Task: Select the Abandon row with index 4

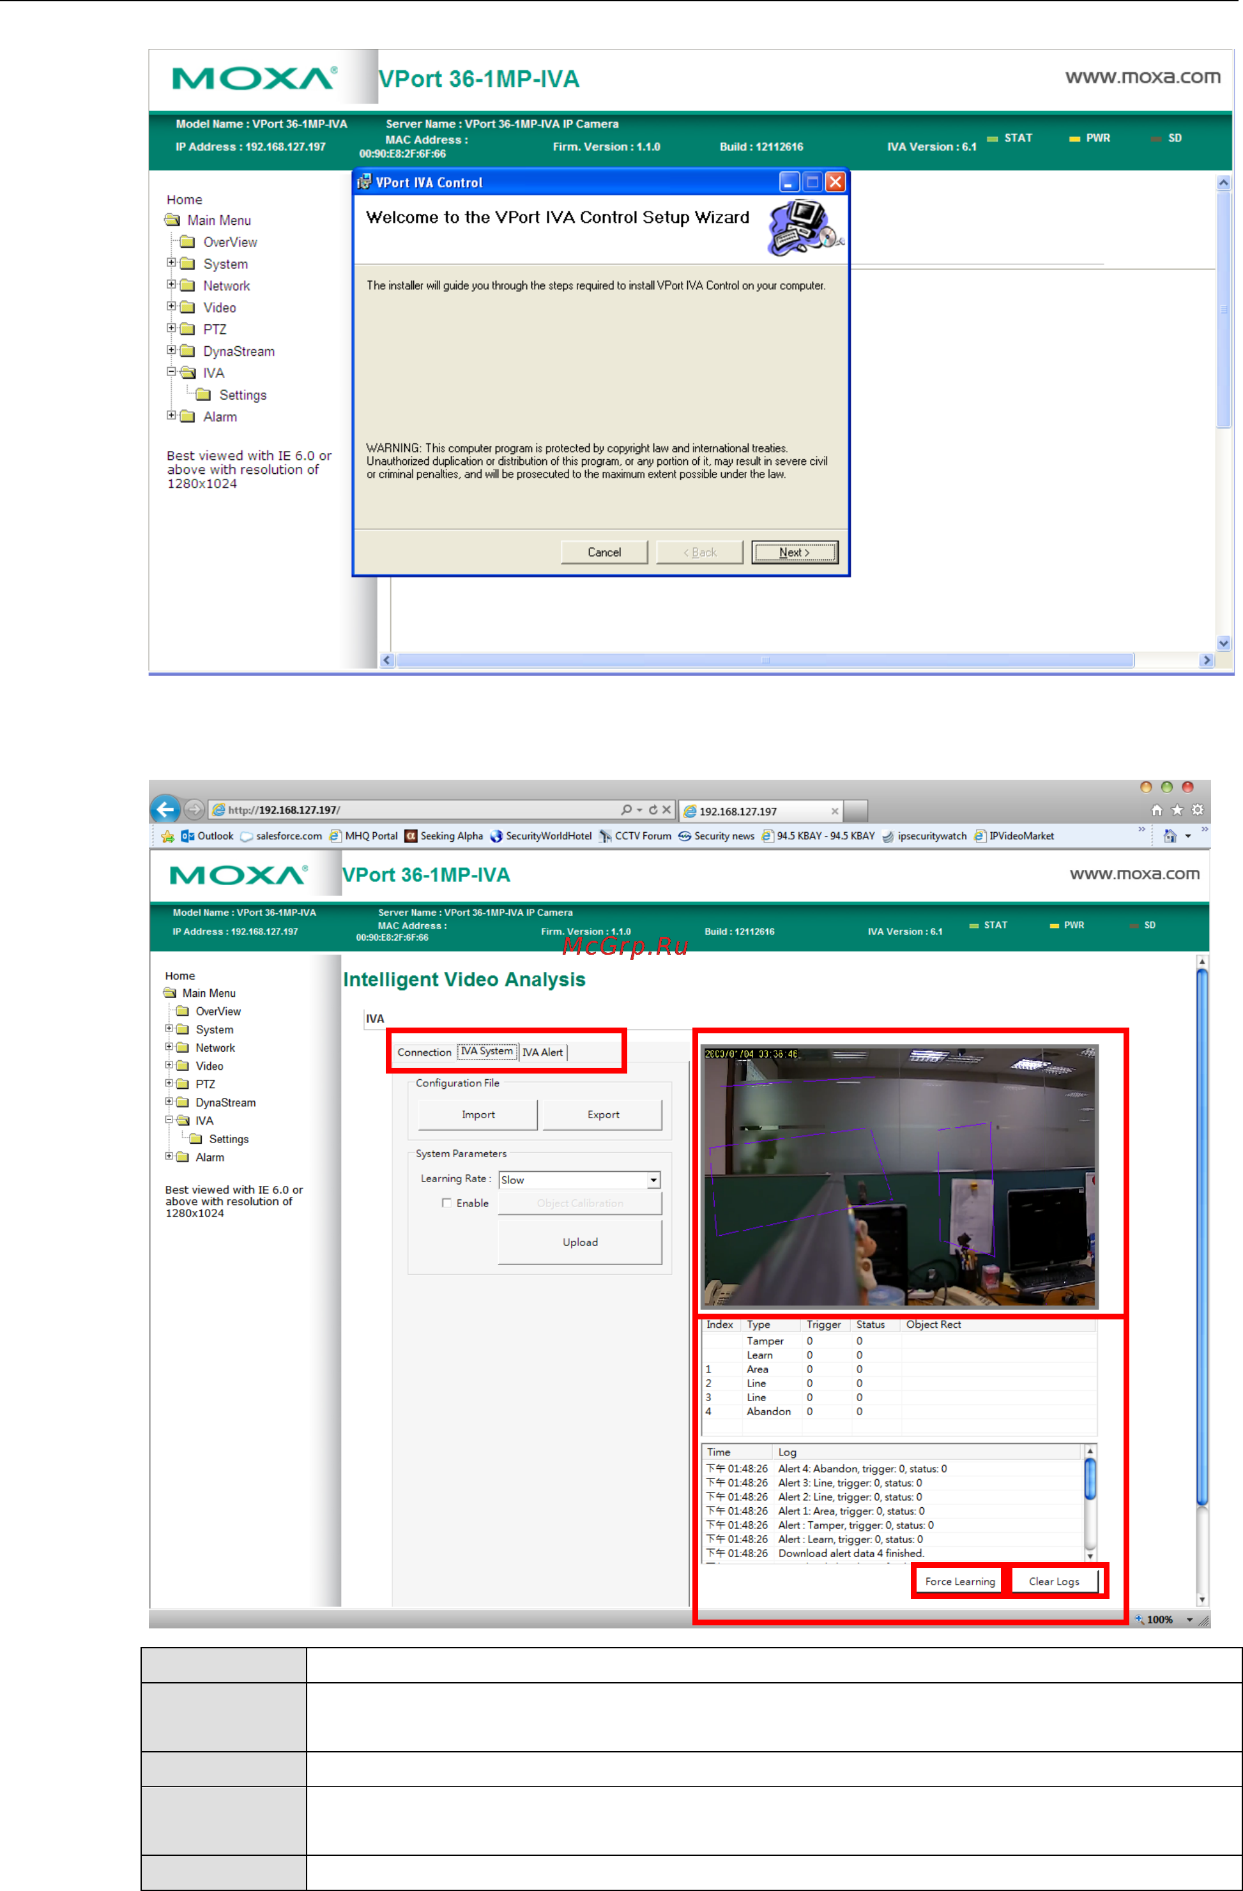Action: (x=899, y=1411)
